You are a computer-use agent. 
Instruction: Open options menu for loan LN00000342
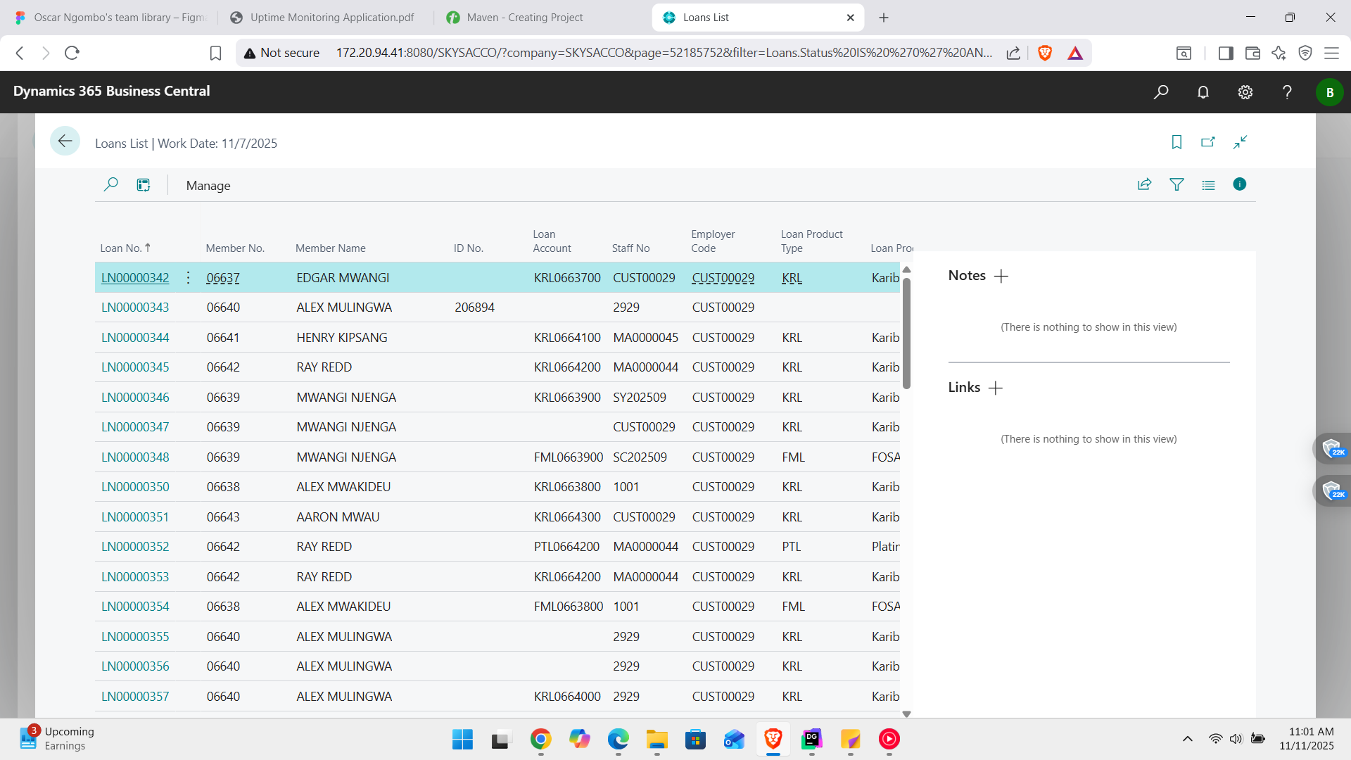click(x=187, y=277)
